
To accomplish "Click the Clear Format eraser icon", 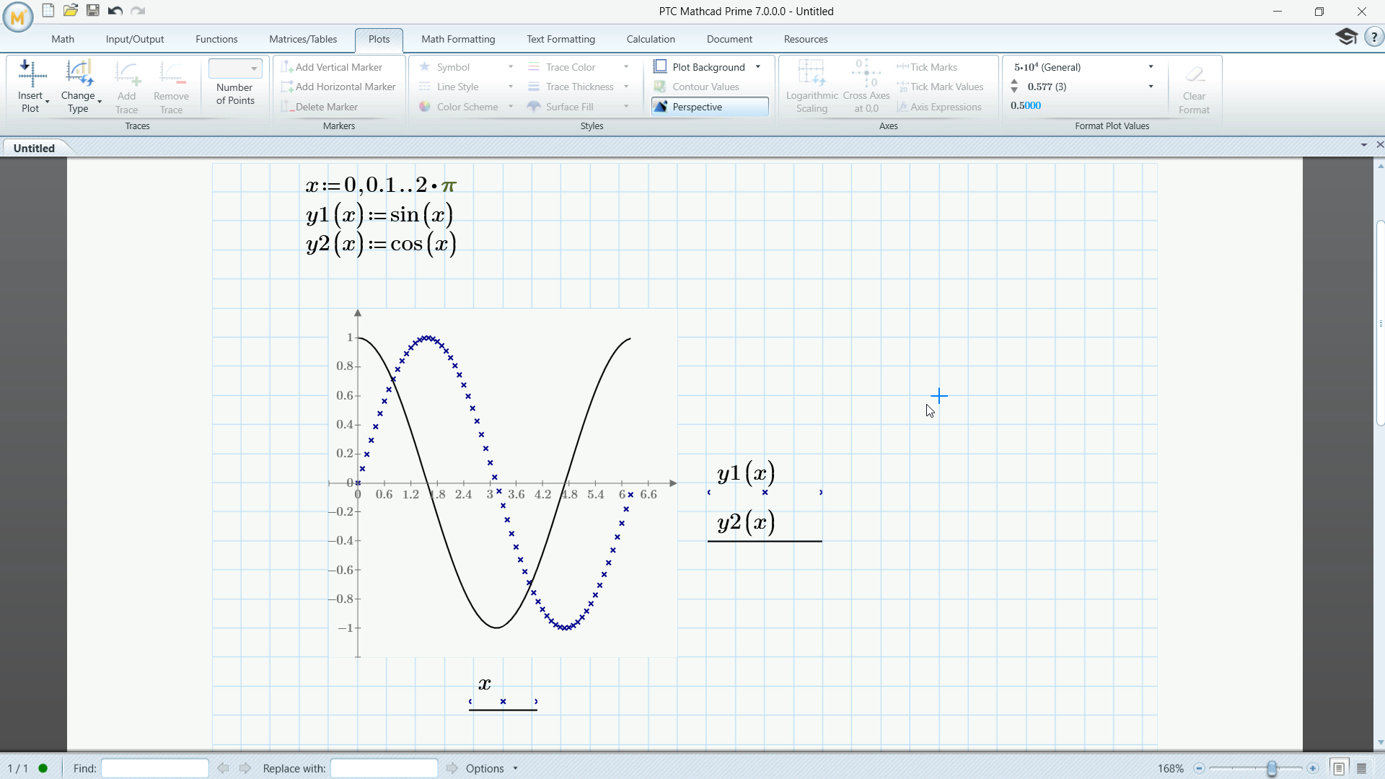I will point(1195,74).
